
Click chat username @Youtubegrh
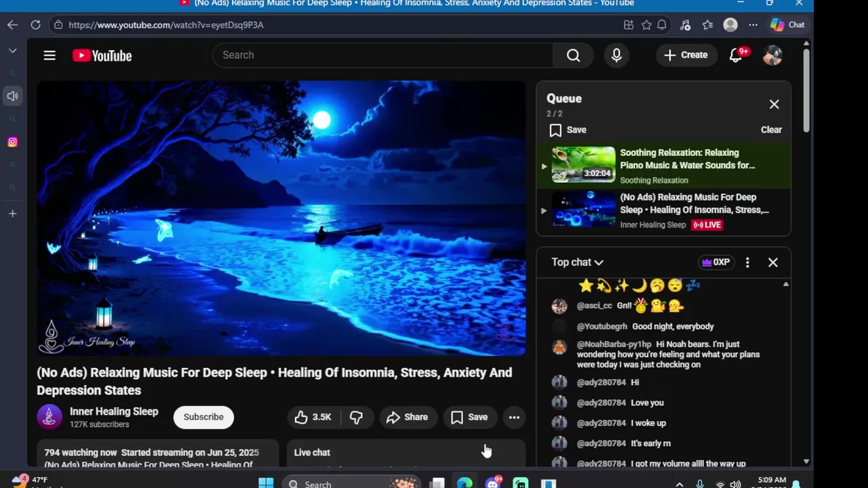[602, 327]
